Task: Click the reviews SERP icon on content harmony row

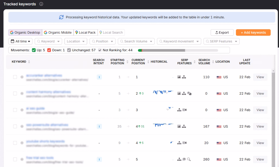Action: 190,94
